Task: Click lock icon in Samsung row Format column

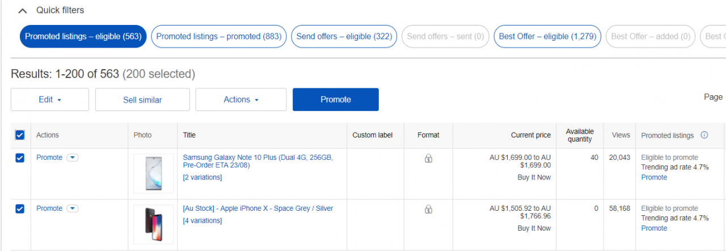Action: pos(428,159)
